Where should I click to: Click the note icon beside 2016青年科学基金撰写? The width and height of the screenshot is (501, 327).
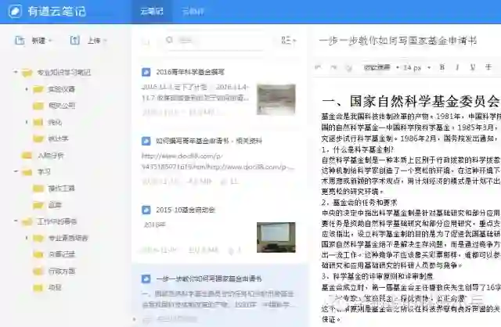[146, 72]
